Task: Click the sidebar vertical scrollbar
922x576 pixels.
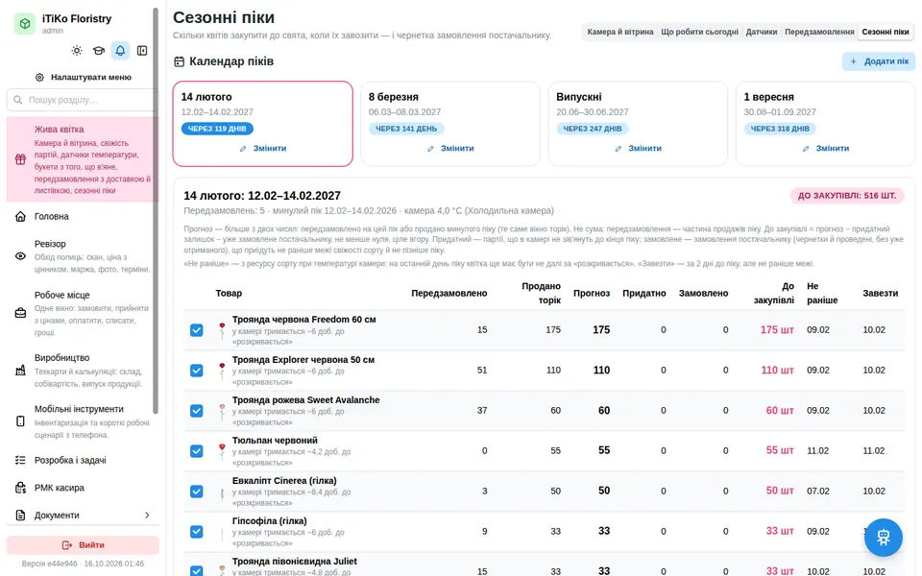Action: point(156,210)
